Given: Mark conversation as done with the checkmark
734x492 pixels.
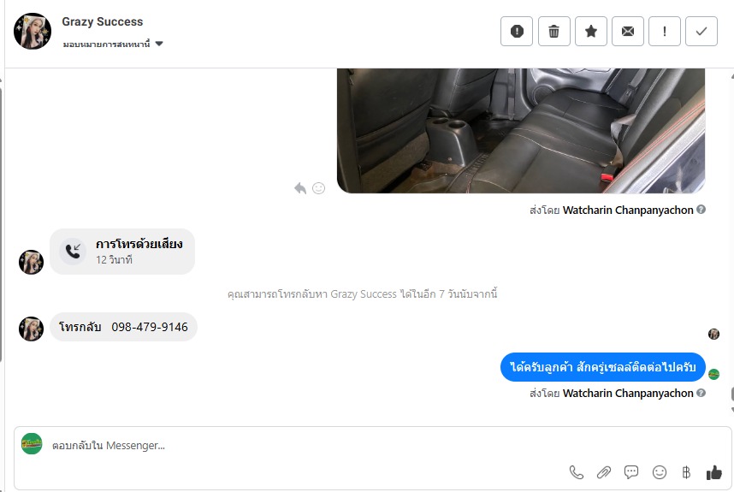Looking at the screenshot, I should pos(701,32).
